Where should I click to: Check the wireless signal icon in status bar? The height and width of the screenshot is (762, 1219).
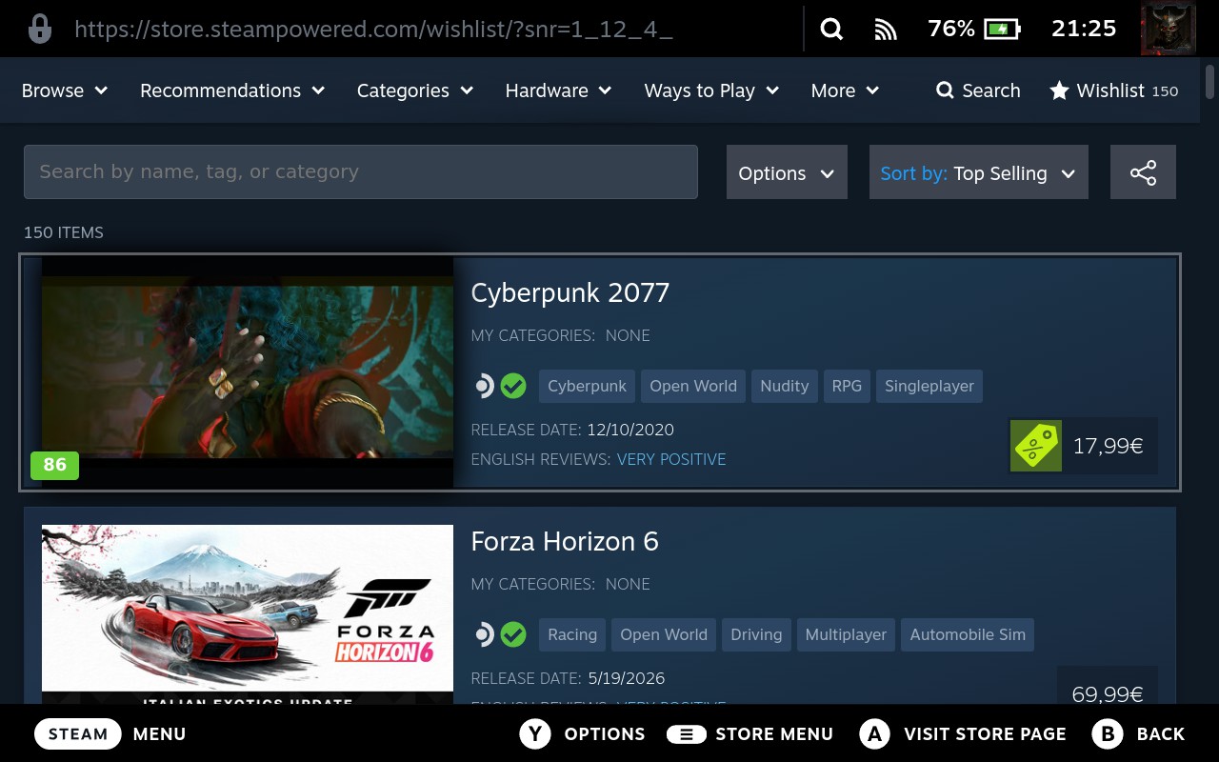[886, 30]
